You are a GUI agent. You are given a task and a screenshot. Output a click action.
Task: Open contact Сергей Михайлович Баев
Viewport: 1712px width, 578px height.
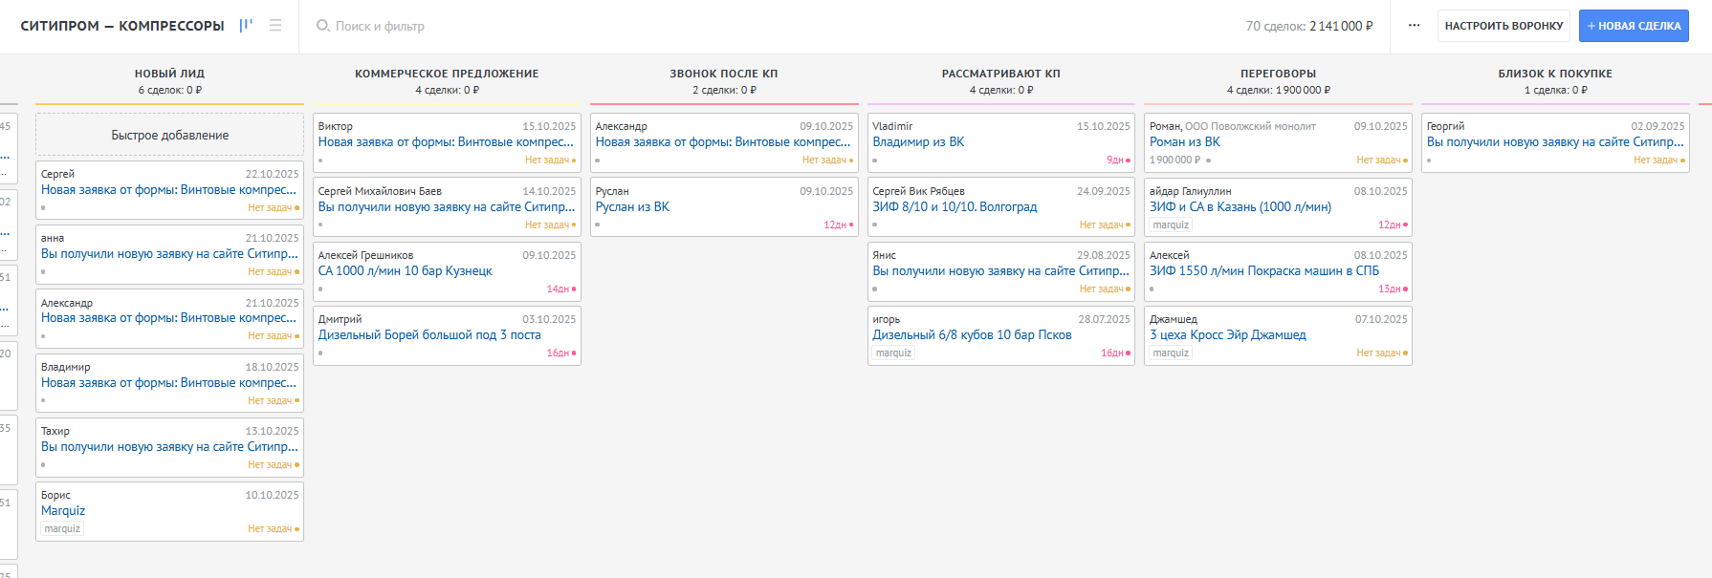(x=380, y=191)
